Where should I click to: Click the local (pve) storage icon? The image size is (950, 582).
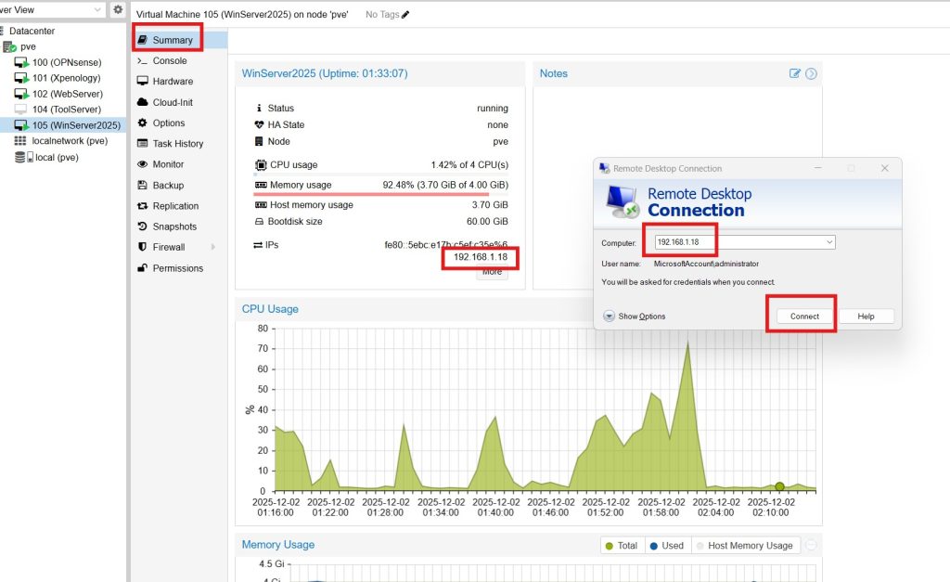(x=21, y=158)
